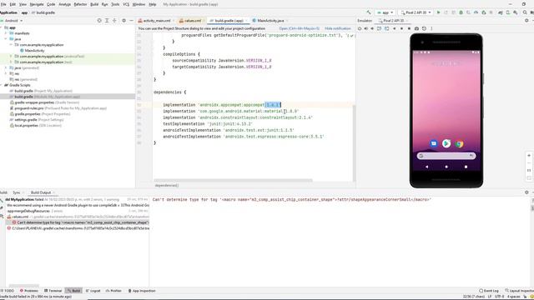Click the Sync Project with Gradle icon
The height and width of the screenshot is (300, 534).
coord(501,12)
